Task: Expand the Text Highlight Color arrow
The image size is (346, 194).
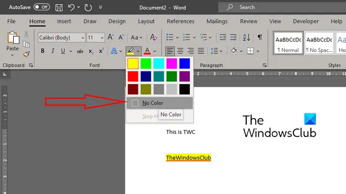Action: [x=138, y=51]
